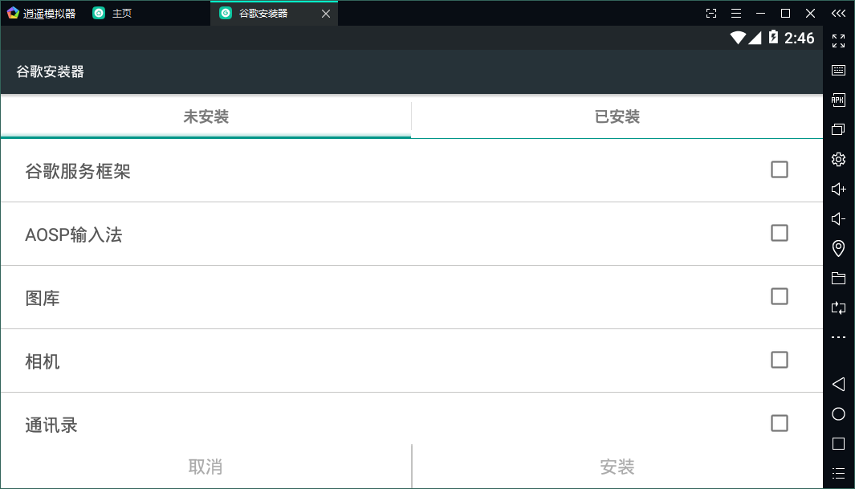The image size is (855, 489).
Task: Select the 相机 row label
Action: (43, 361)
